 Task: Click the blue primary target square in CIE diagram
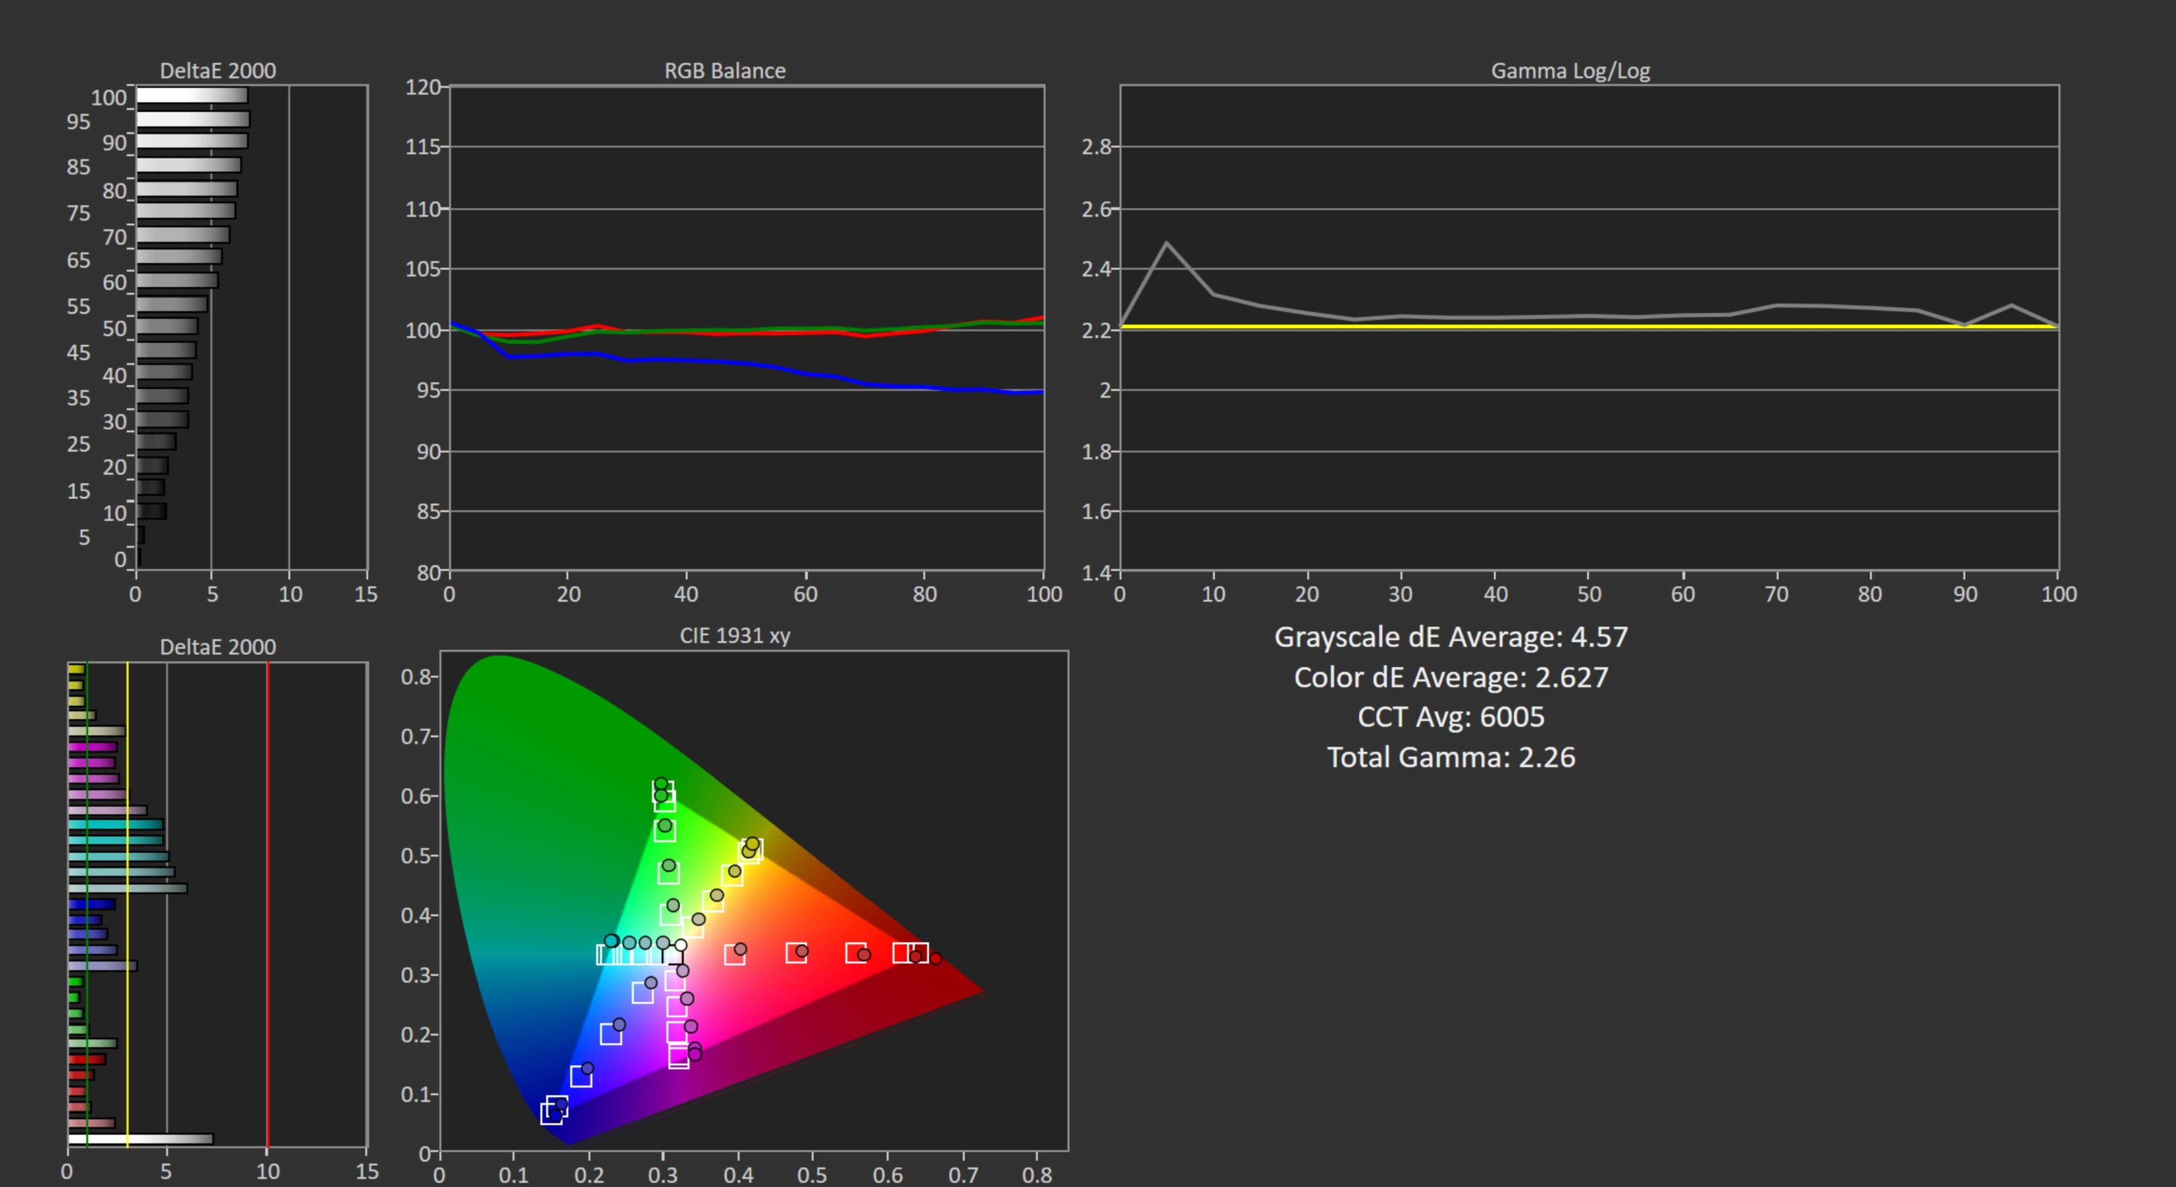click(x=551, y=1113)
